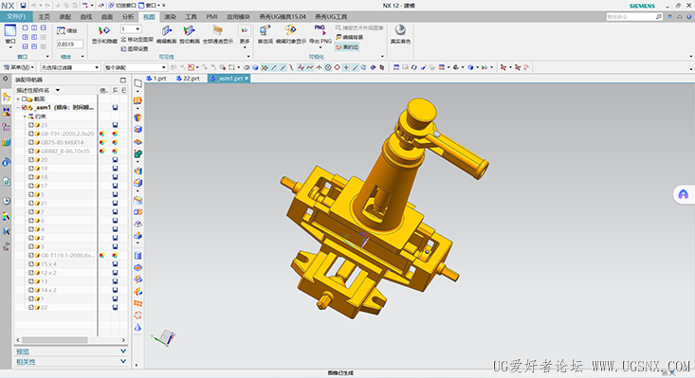The width and height of the screenshot is (695, 378).
Task: Toggle visibility checkbox of component 15 x 4
Action: pyautogui.click(x=31, y=263)
